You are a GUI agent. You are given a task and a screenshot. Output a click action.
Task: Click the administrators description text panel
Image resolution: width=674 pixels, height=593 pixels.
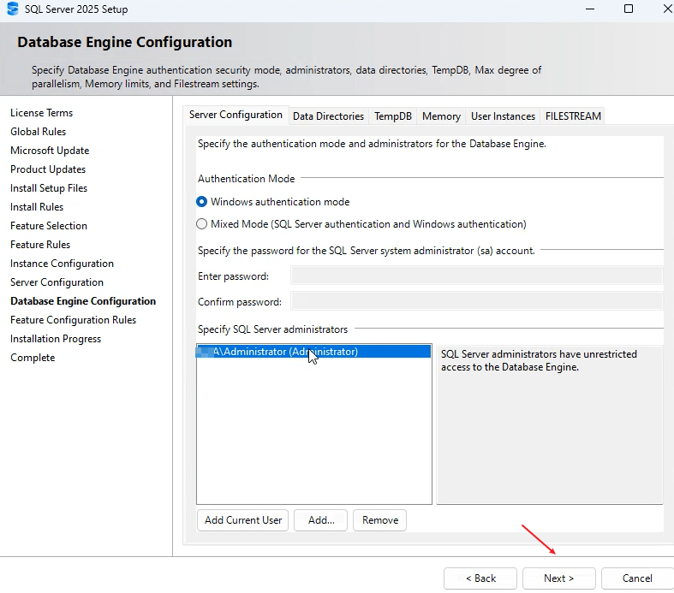[x=550, y=424]
